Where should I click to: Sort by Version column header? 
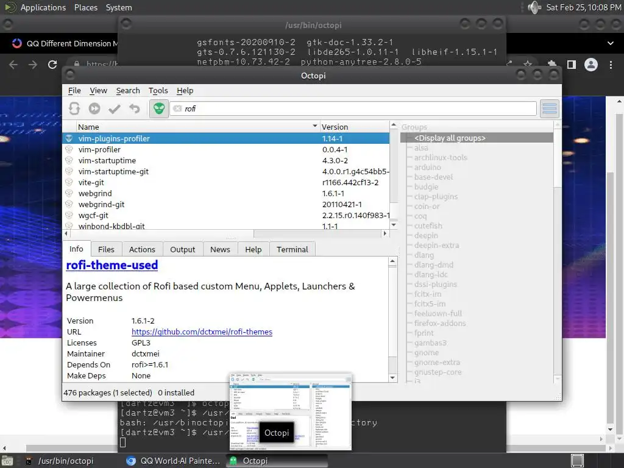[354, 127]
